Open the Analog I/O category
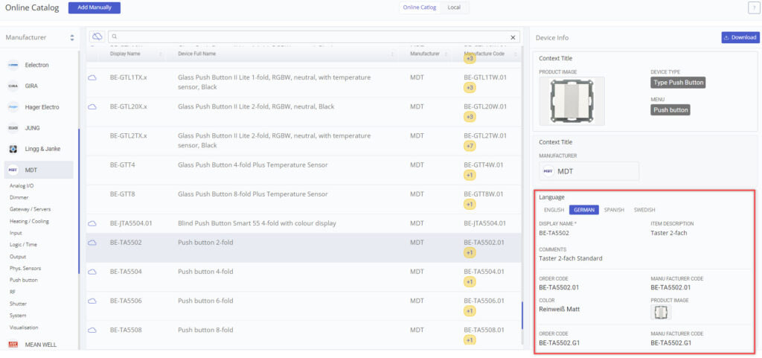This screenshot has width=762, height=358. point(22,185)
